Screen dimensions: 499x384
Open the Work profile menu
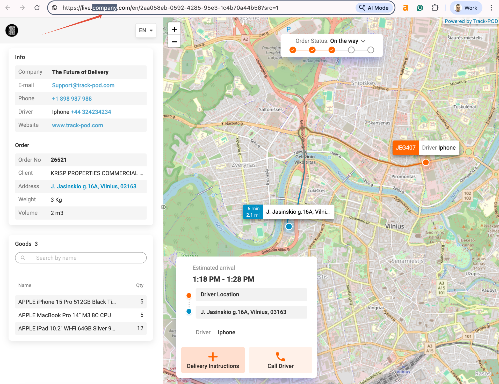coord(466,8)
